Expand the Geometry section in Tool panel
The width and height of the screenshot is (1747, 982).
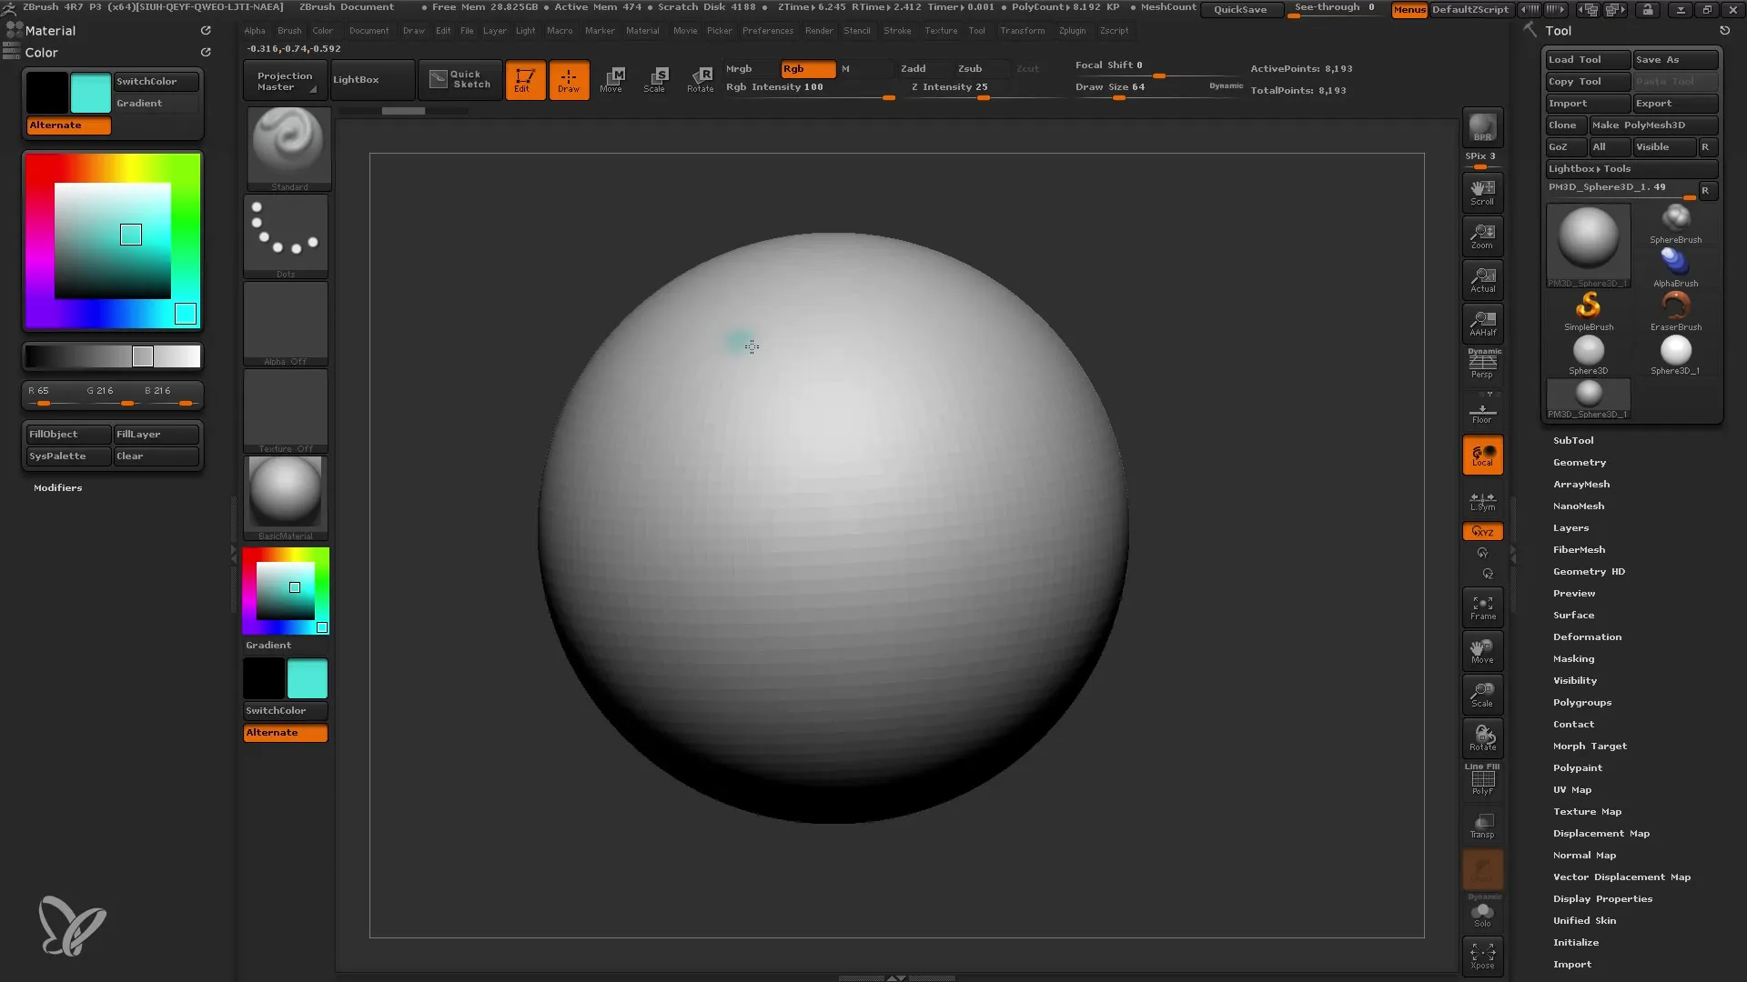(x=1579, y=462)
